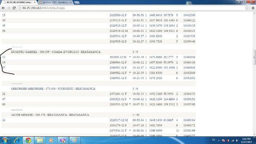The image size is (256, 144).
Task: Click ring number 2060564-12 F
Action: click(118, 62)
